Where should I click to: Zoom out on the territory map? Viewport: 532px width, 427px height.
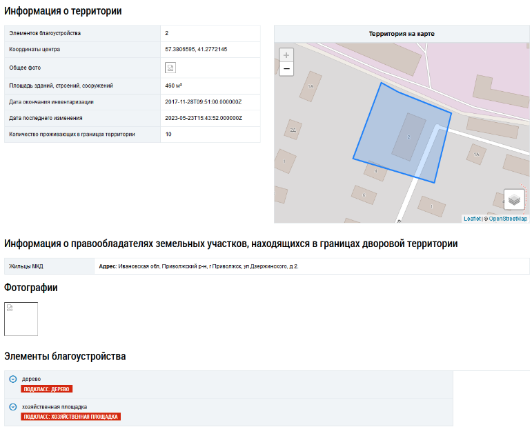coord(286,69)
